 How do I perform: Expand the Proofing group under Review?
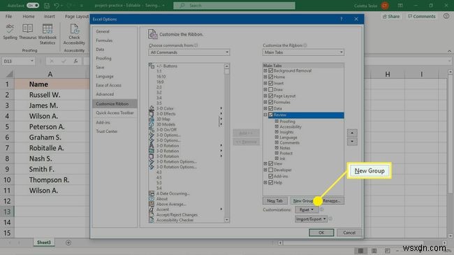[x=277, y=122]
